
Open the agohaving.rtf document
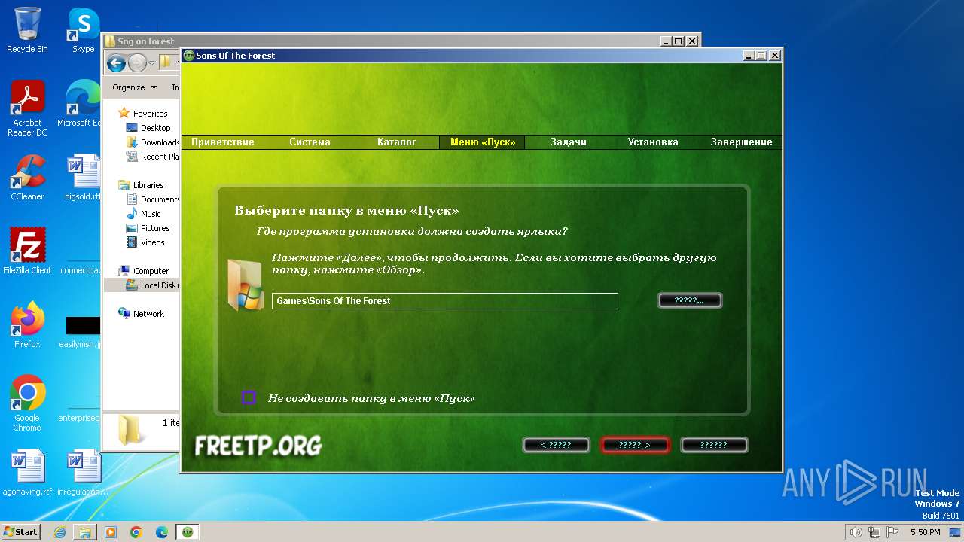[27, 473]
